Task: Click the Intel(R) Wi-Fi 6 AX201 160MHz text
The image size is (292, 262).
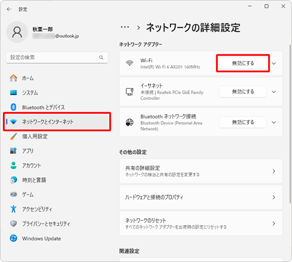Action: (x=170, y=67)
